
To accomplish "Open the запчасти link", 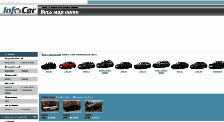I will pyautogui.click(x=9, y=109).
